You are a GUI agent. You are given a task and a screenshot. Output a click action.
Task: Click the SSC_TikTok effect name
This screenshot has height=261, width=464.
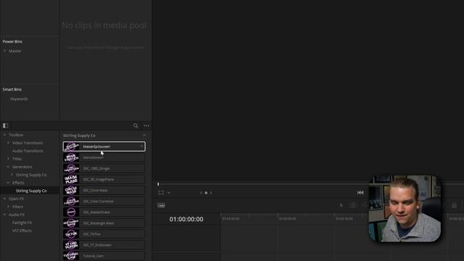(92, 234)
